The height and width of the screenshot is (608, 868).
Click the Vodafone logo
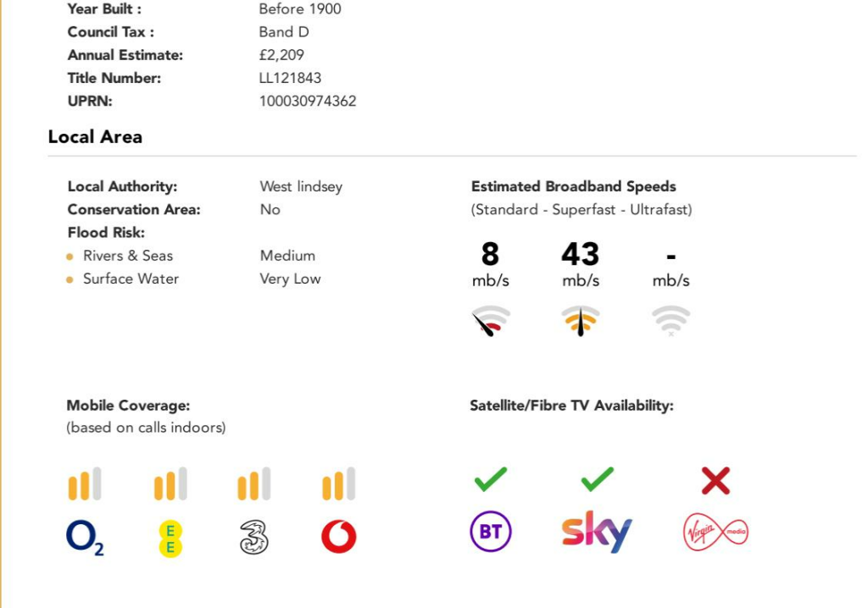click(x=339, y=537)
